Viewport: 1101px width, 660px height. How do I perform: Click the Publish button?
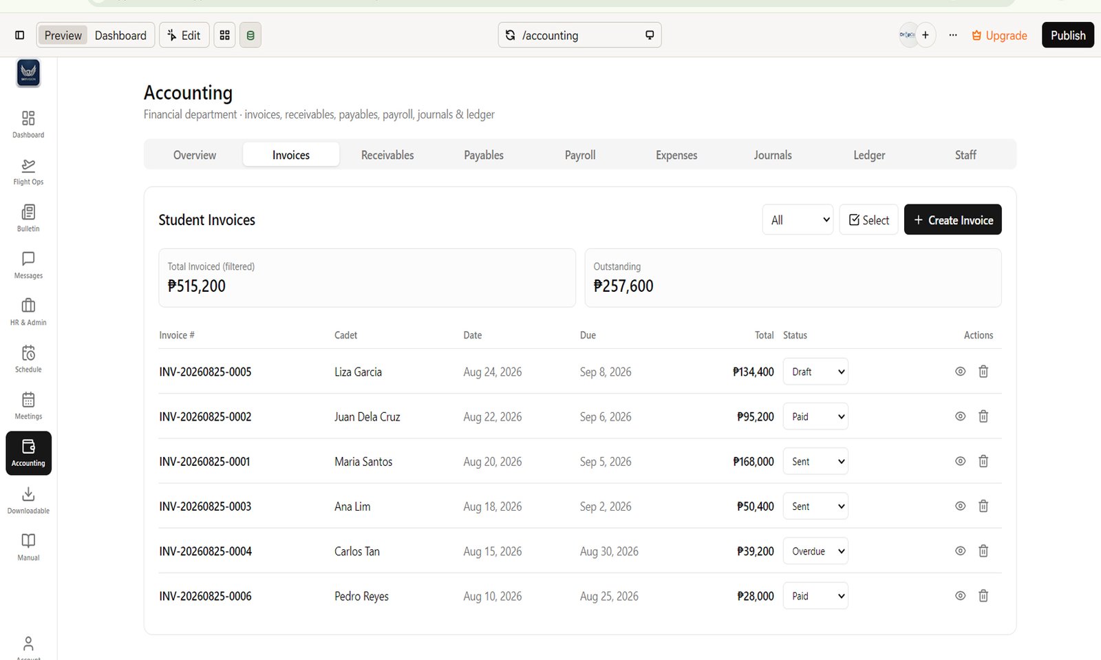click(1067, 35)
